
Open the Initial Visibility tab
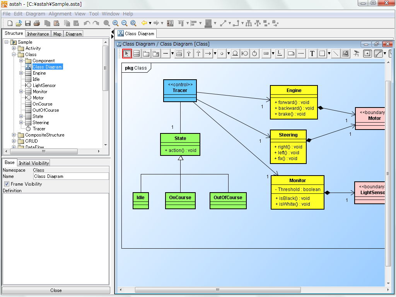point(34,163)
